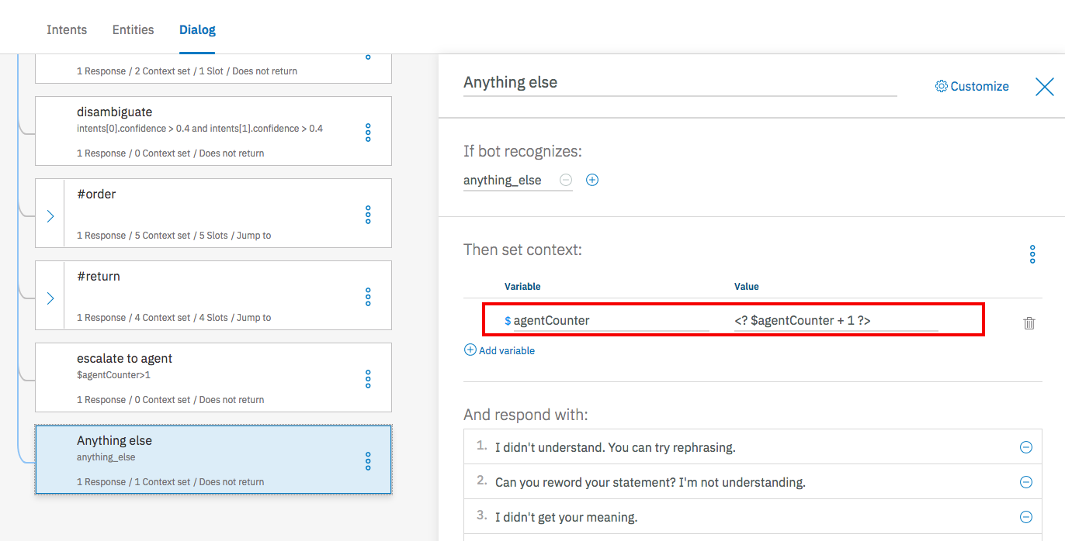Click the Add variable link
Image resolution: width=1065 pixels, height=541 pixels.
(x=499, y=350)
